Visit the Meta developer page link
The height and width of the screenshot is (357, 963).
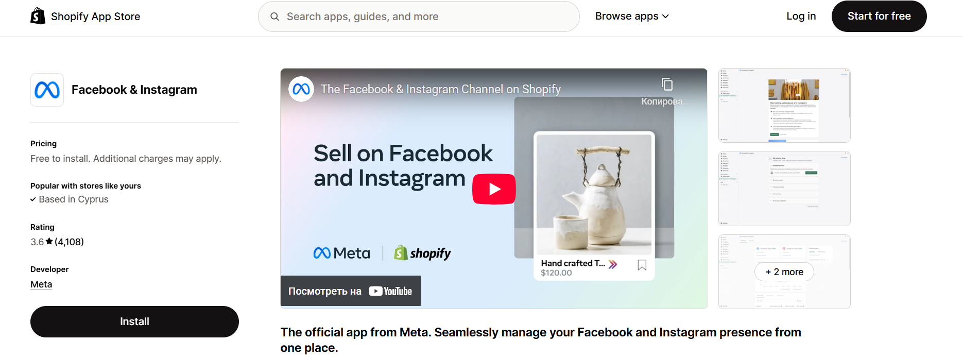[x=41, y=284]
